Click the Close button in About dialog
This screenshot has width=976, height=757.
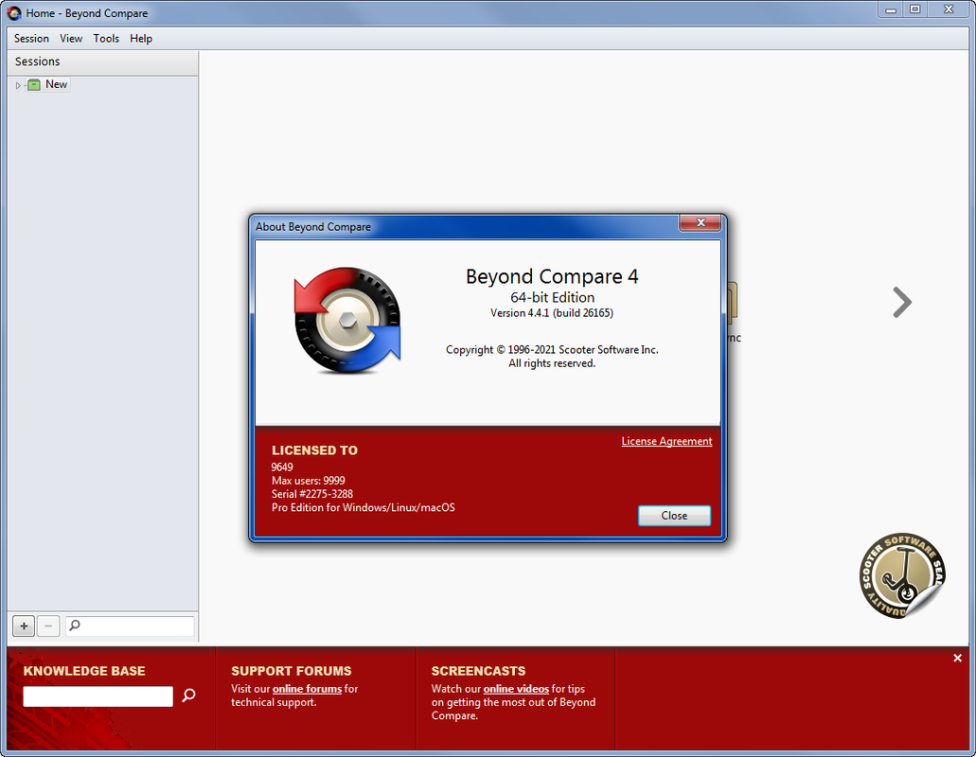(x=674, y=516)
